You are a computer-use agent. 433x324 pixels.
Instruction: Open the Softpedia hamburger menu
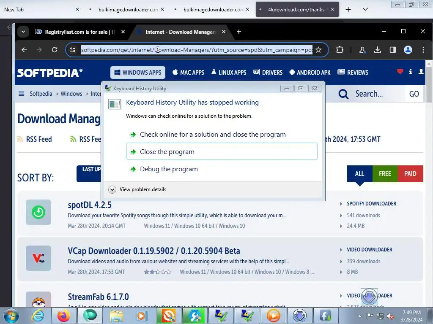pyautogui.click(x=21, y=94)
